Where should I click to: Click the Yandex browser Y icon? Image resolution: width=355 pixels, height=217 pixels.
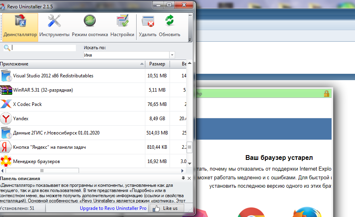click(6, 118)
